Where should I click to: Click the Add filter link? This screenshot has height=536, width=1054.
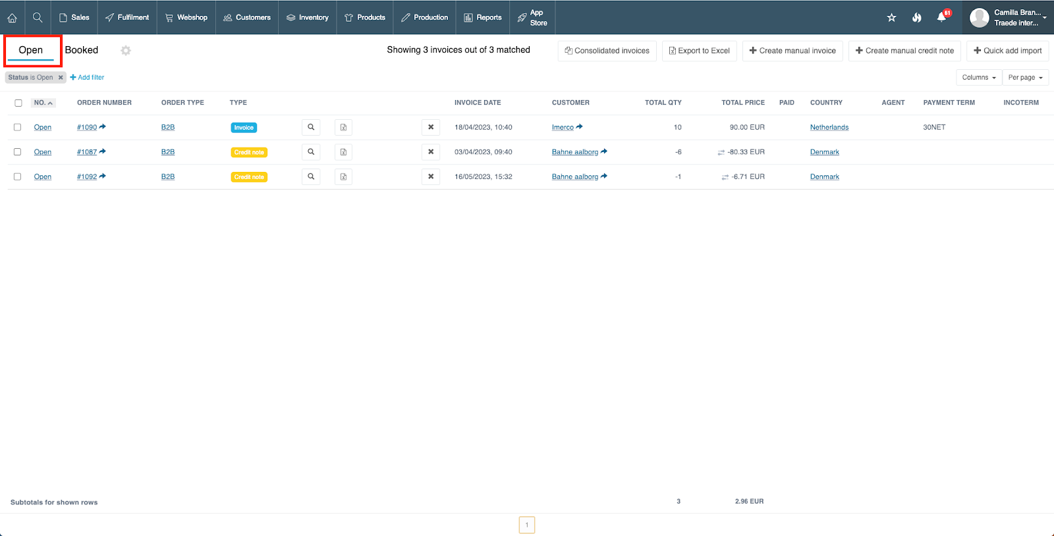[88, 78]
